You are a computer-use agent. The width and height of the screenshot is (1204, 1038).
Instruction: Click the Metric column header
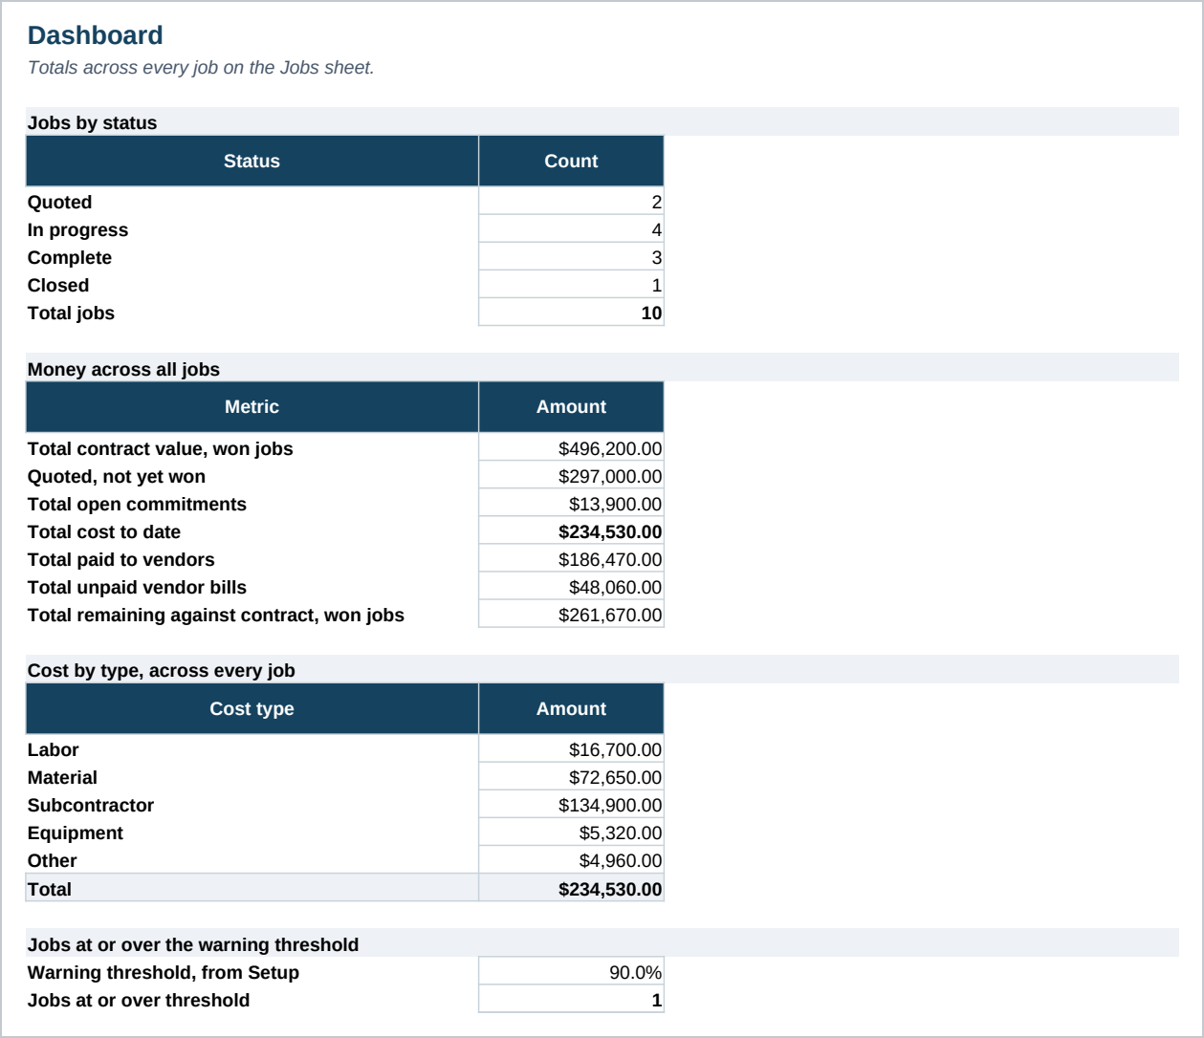pyautogui.click(x=252, y=406)
